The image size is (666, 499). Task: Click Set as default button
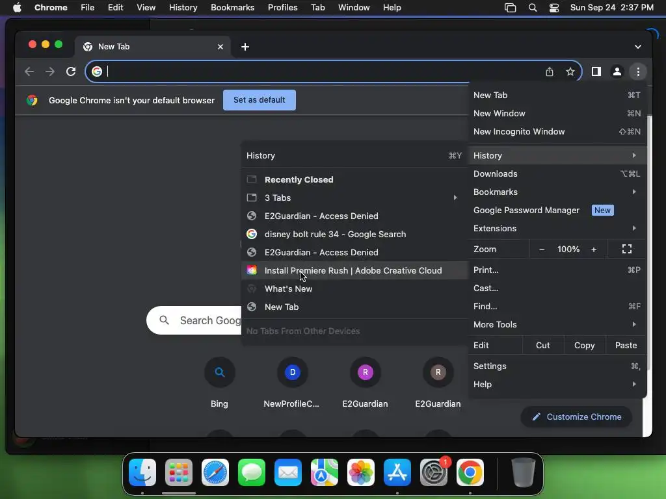[x=259, y=100]
